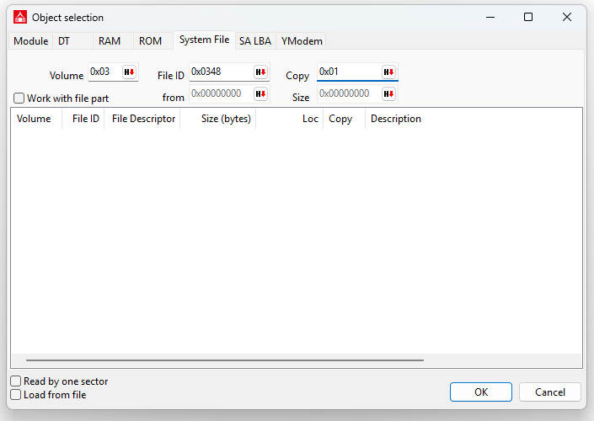Click the hex toggle icon beside 'from' field

coord(260,94)
